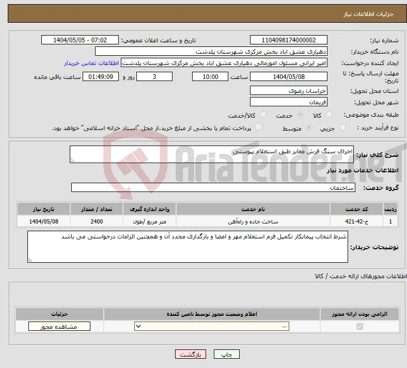The width and height of the screenshot is (407, 368).
Task: Toggle the اسناد خزانه اسلامی payment checkbox
Action: click(x=258, y=127)
